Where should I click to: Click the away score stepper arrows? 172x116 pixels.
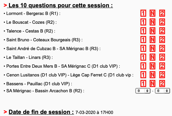[167, 91]
